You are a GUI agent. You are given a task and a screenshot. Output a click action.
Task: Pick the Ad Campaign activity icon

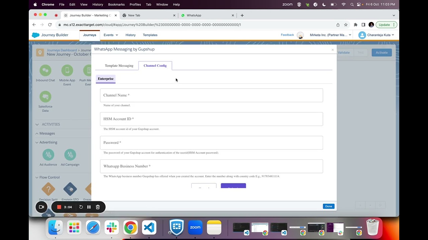click(x=70, y=155)
